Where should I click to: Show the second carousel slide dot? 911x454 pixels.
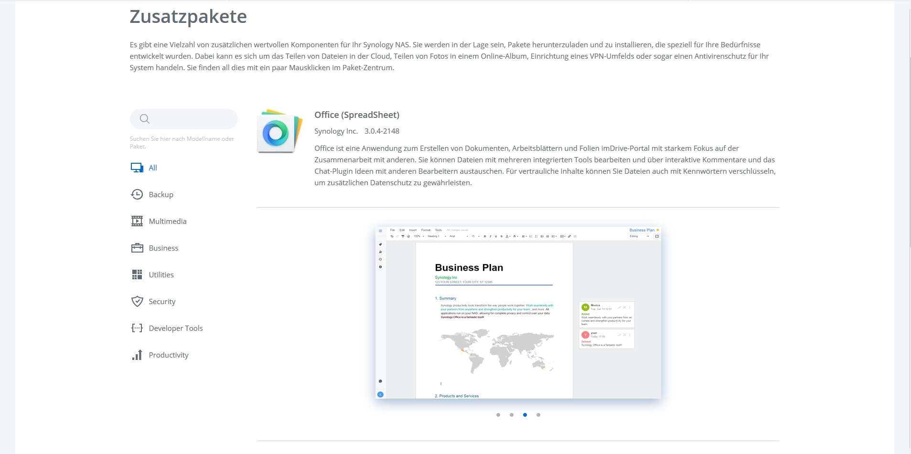[512, 415]
